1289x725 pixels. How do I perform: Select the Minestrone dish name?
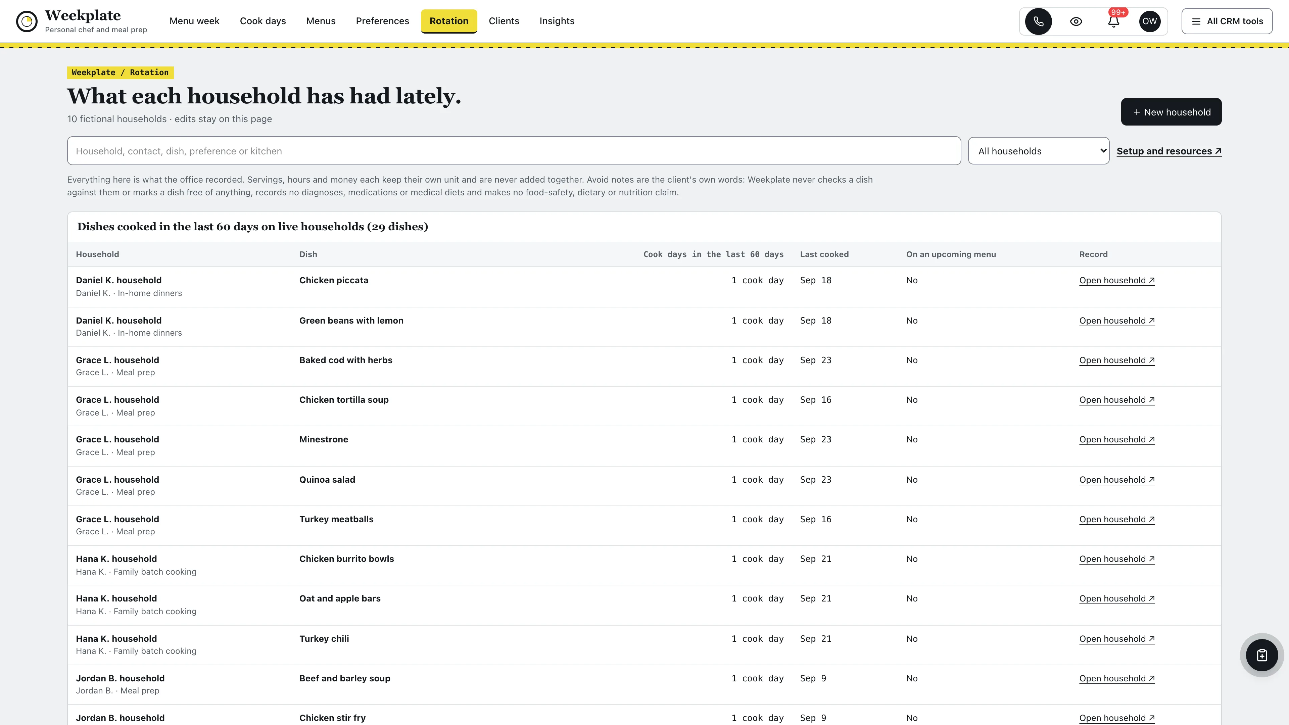click(324, 439)
